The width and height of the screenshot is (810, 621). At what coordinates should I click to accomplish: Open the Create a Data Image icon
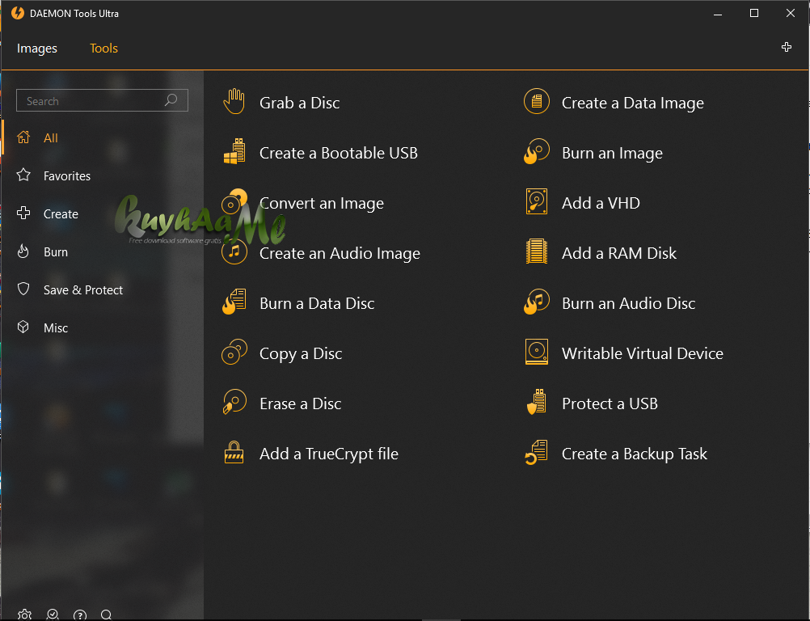point(537,101)
